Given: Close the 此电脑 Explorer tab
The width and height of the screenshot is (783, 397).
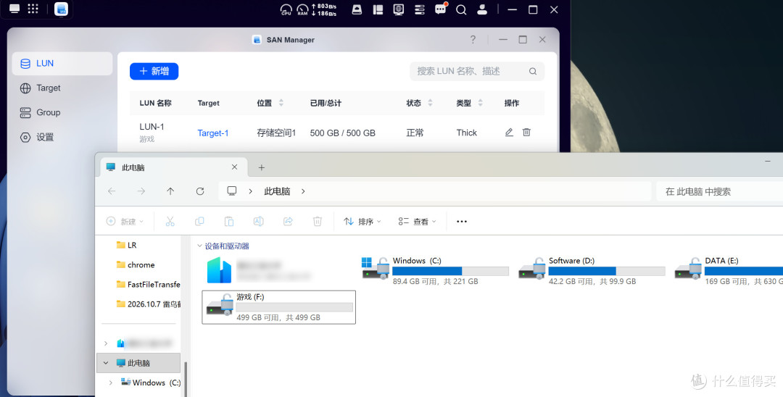Looking at the screenshot, I should click(234, 167).
